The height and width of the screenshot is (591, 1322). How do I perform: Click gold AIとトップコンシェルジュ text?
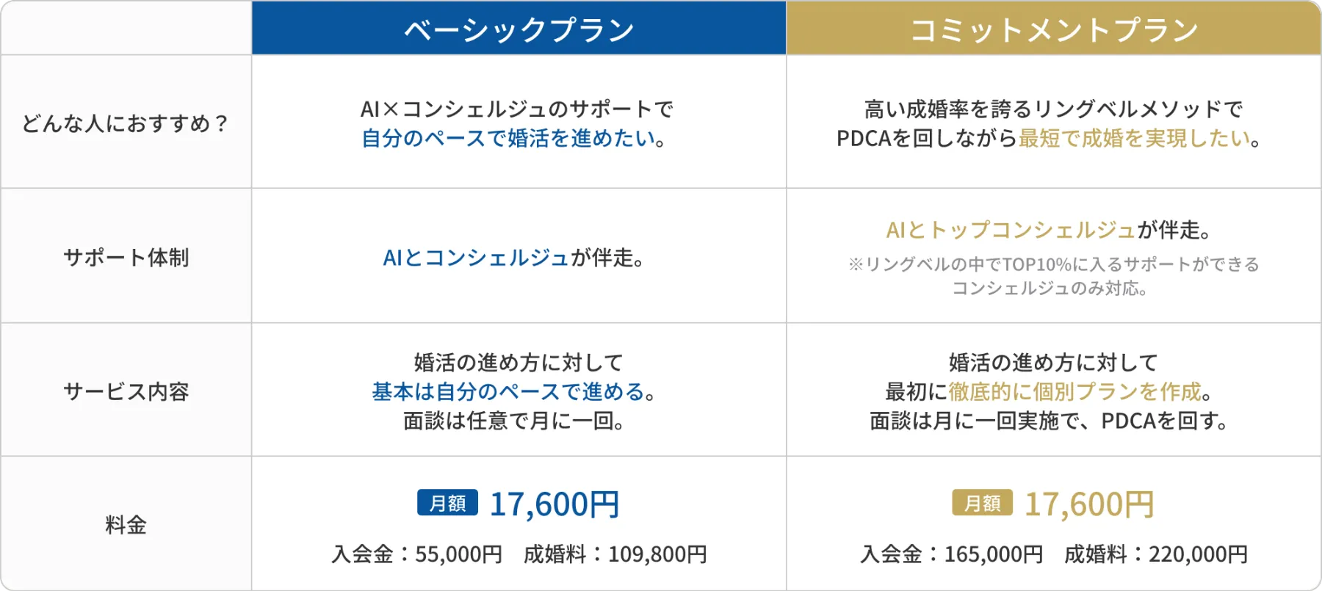pos(1011,230)
